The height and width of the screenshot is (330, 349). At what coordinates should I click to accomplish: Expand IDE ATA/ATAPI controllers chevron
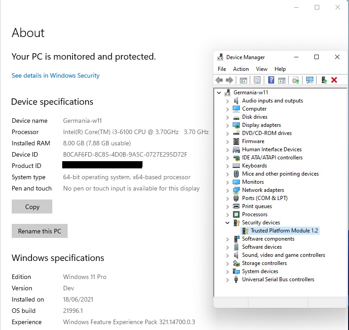(227, 158)
